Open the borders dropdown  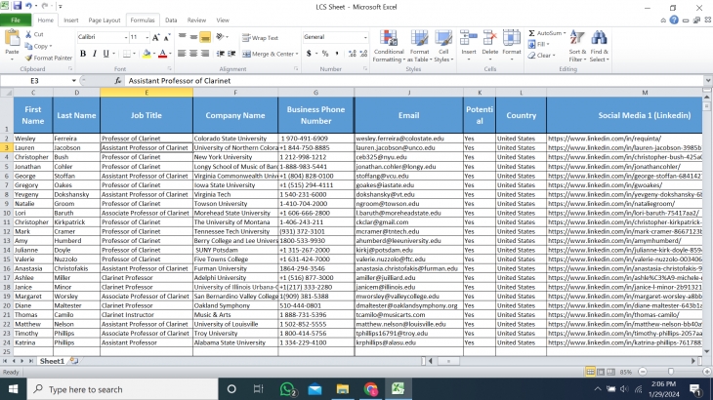(x=134, y=54)
